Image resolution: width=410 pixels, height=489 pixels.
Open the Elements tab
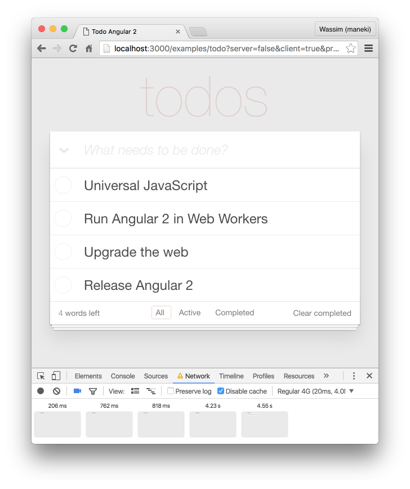click(88, 376)
